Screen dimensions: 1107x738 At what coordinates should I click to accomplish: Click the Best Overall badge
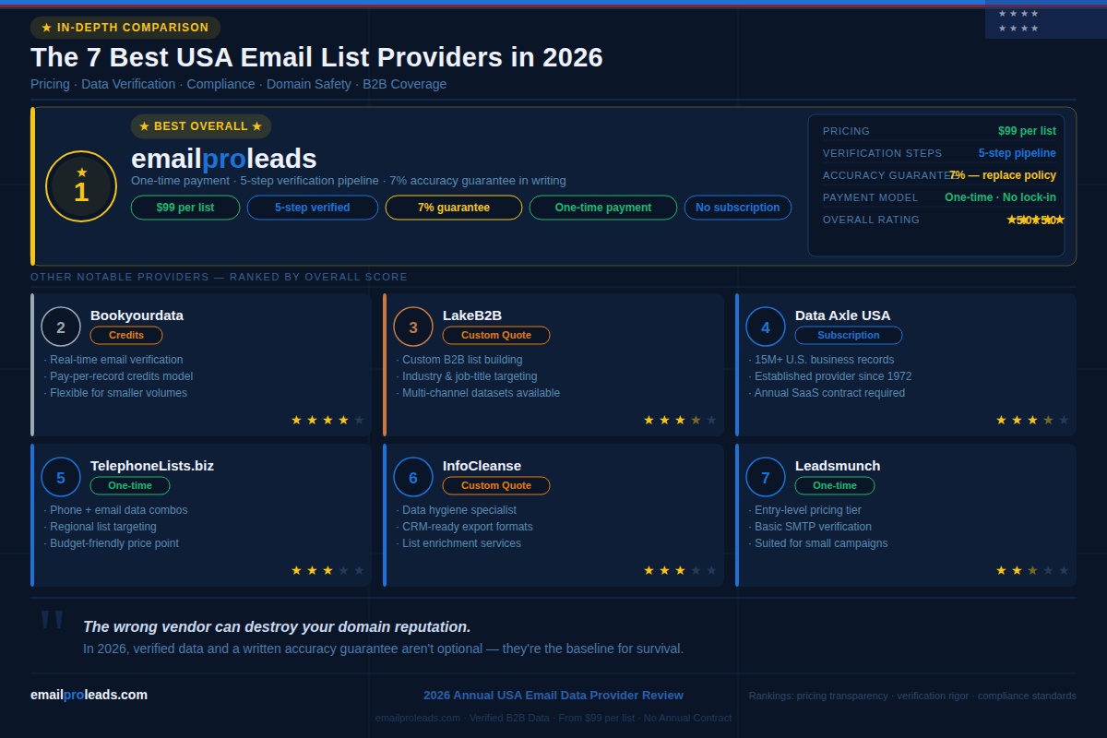201,126
